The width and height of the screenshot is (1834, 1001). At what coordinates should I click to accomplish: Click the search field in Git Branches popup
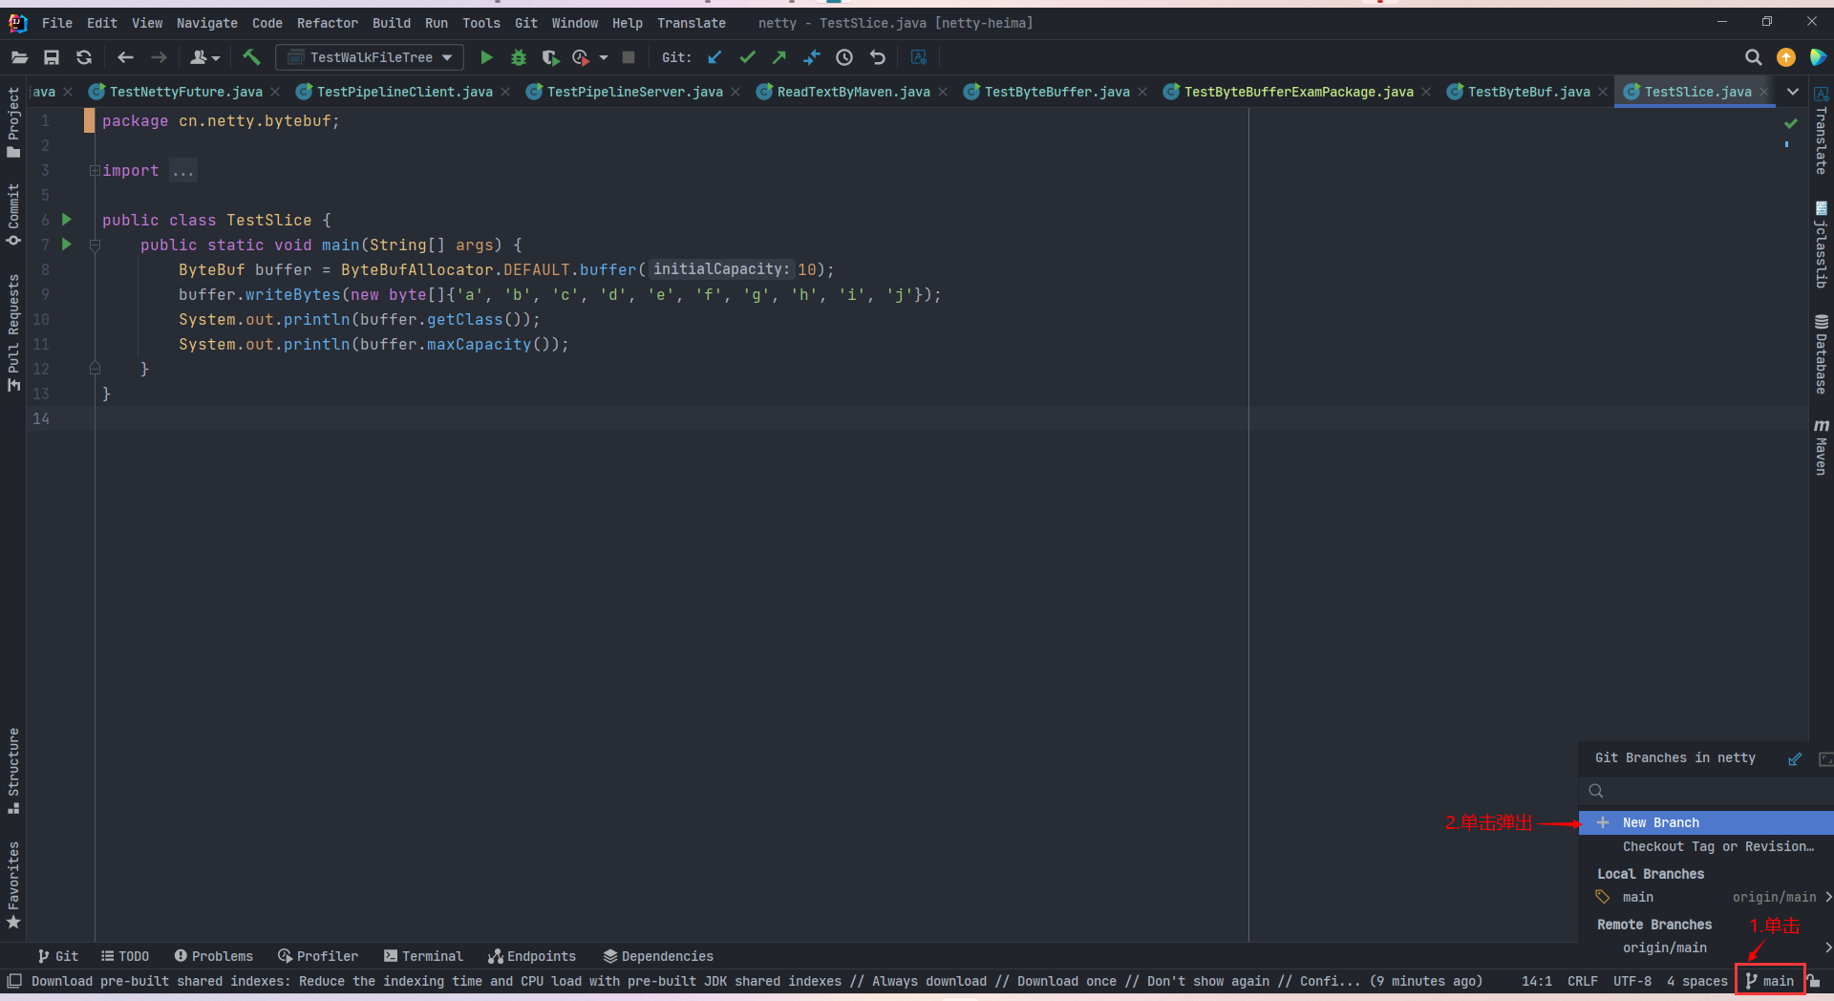click(1706, 791)
